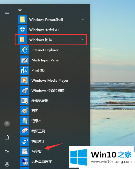Viewport: 135px width, 169px height.
Task: Click the Print 3D icon
Action: pos(25,70)
